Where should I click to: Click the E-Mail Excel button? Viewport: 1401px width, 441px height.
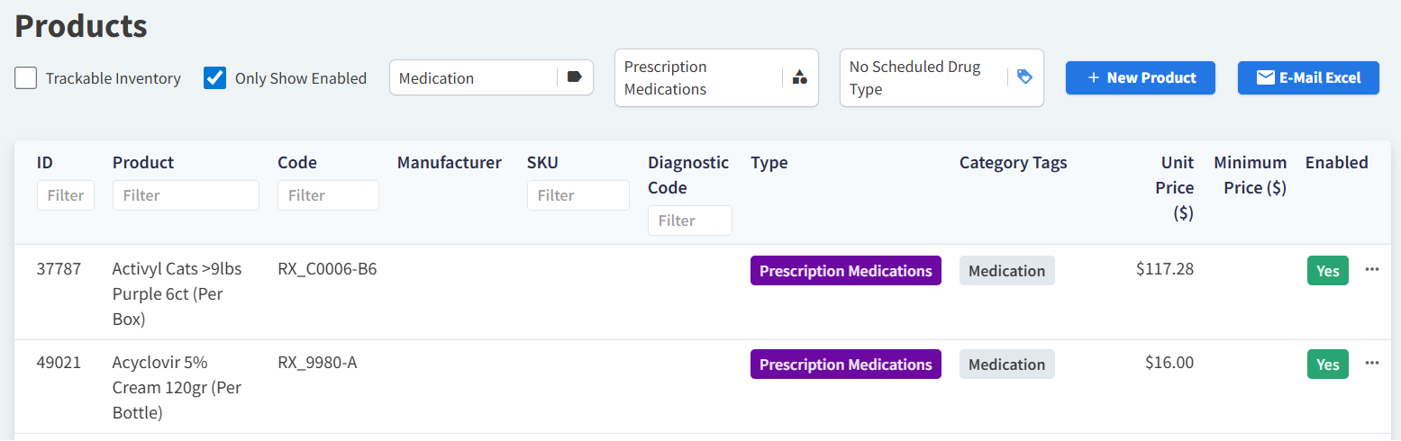click(1308, 77)
